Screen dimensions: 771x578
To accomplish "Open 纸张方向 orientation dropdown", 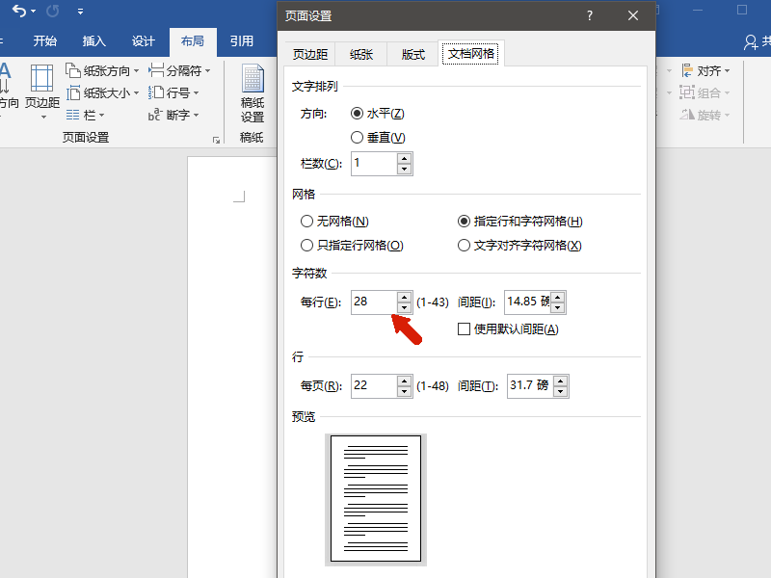I will 103,70.
